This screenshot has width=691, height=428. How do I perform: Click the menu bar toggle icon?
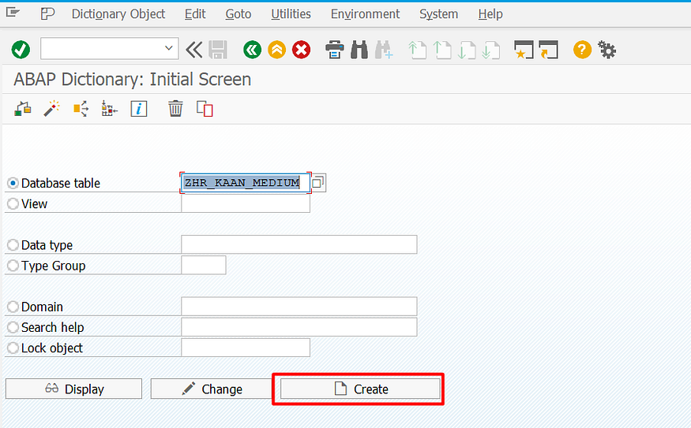point(47,14)
